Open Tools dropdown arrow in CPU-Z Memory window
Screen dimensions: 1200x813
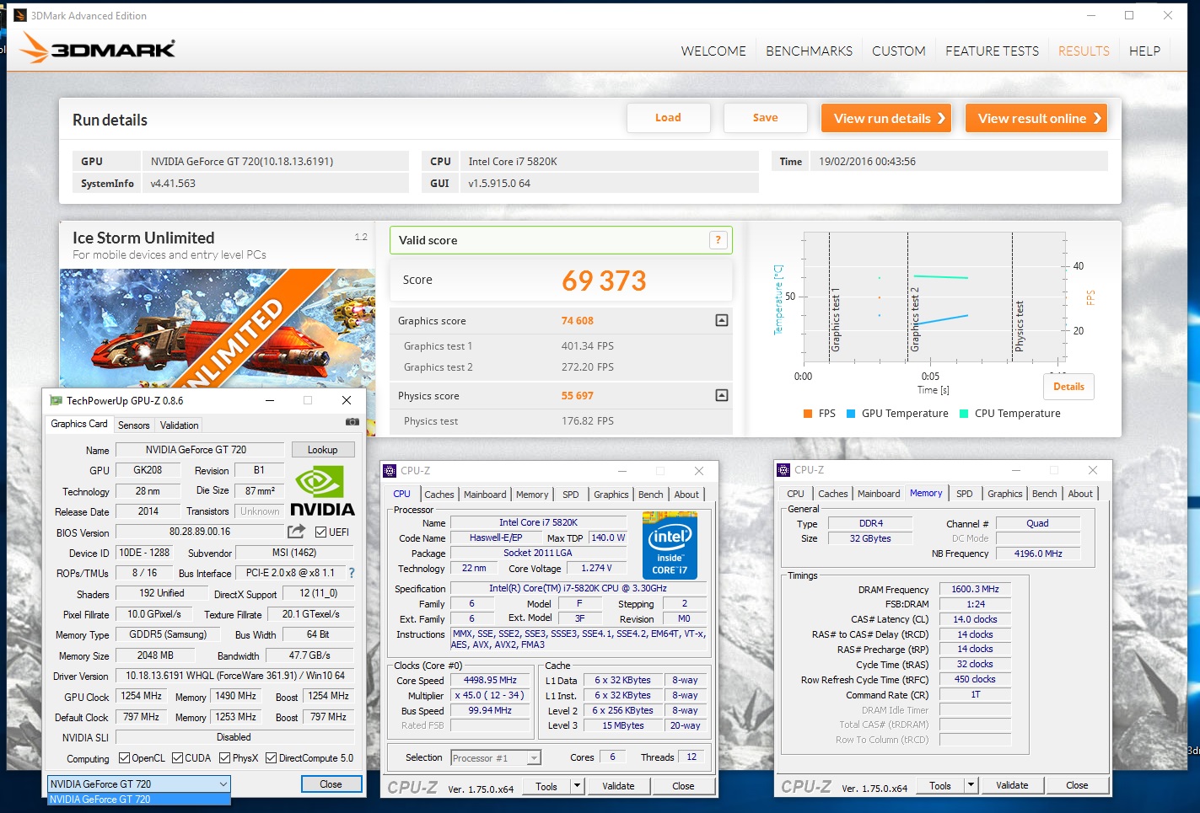coord(971,785)
